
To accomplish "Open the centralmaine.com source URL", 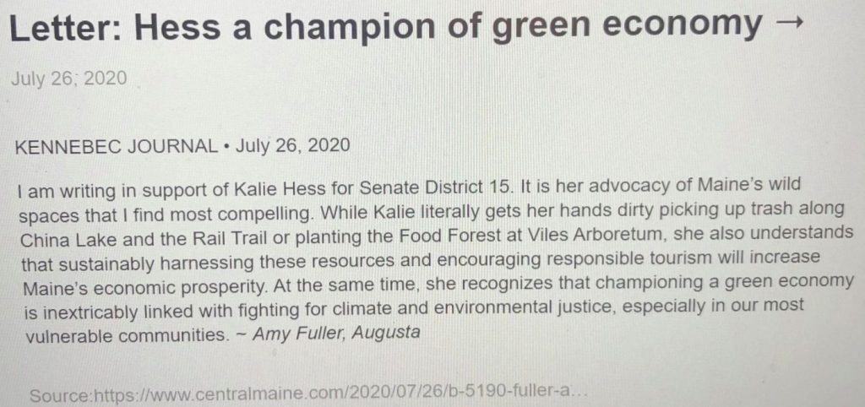I will [340, 394].
